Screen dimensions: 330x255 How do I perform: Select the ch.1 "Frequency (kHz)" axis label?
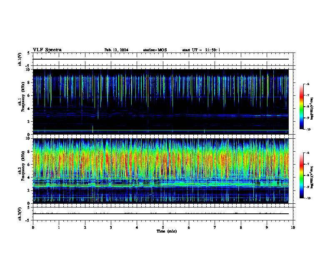(23, 97)
